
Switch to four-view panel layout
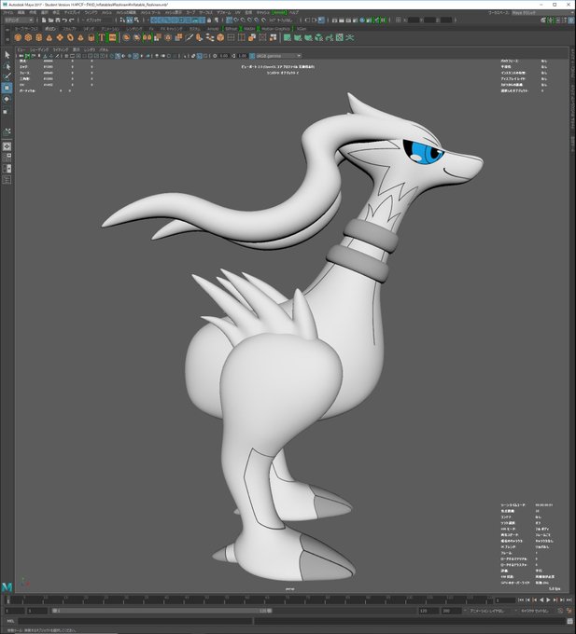[7, 157]
